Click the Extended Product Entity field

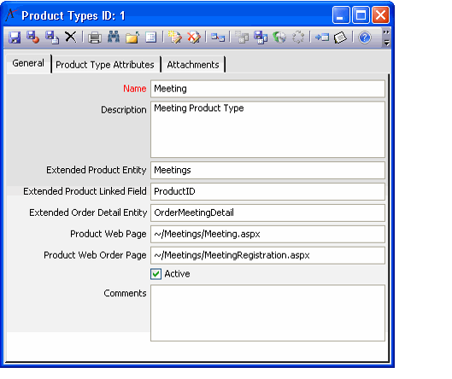(267, 170)
